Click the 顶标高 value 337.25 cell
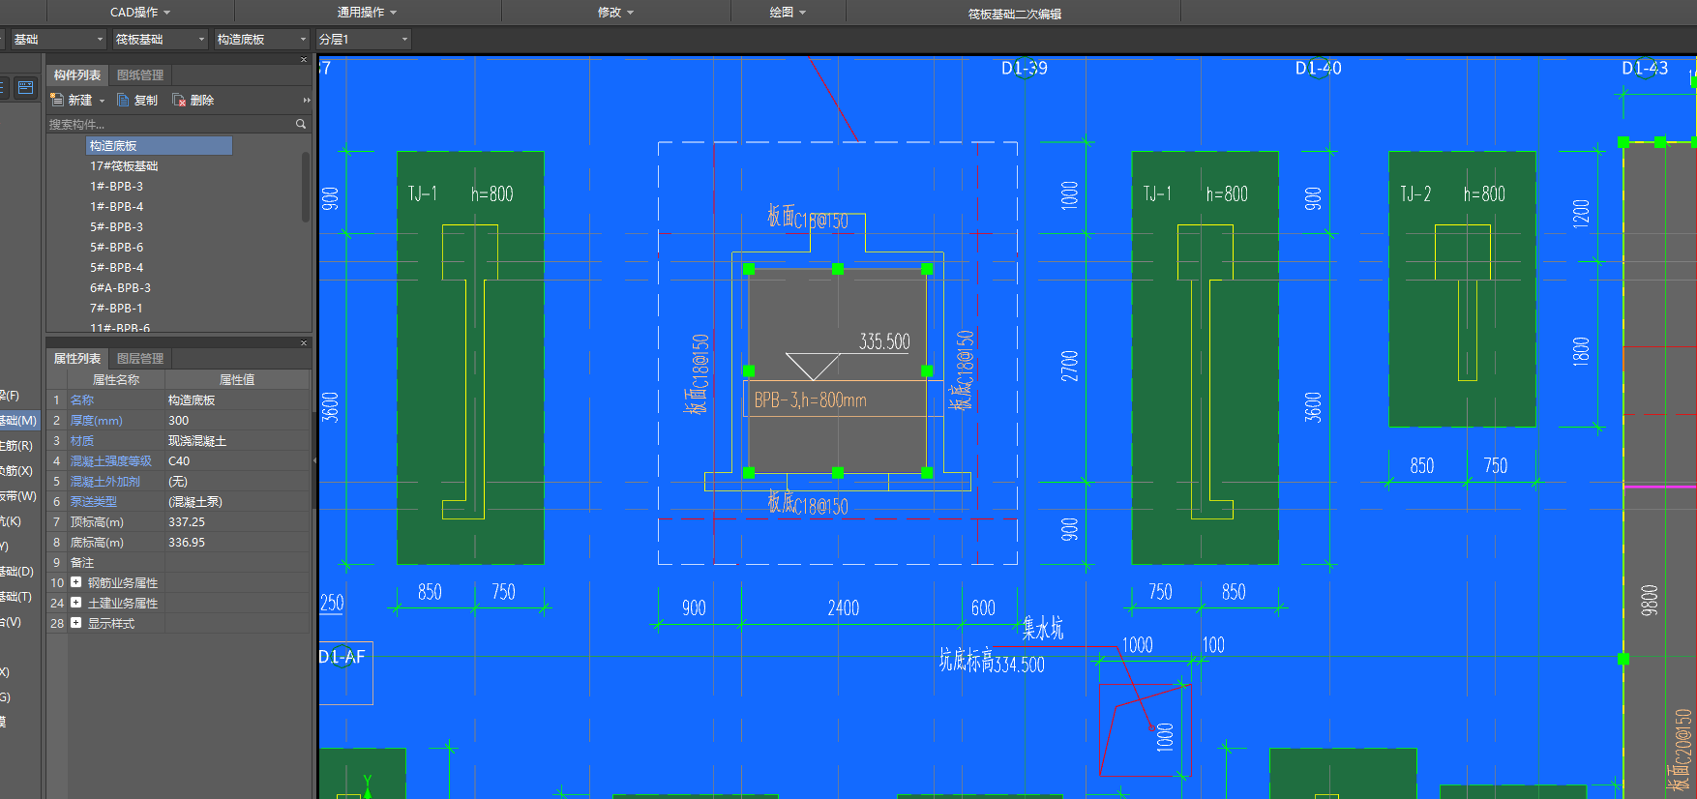 coord(237,522)
